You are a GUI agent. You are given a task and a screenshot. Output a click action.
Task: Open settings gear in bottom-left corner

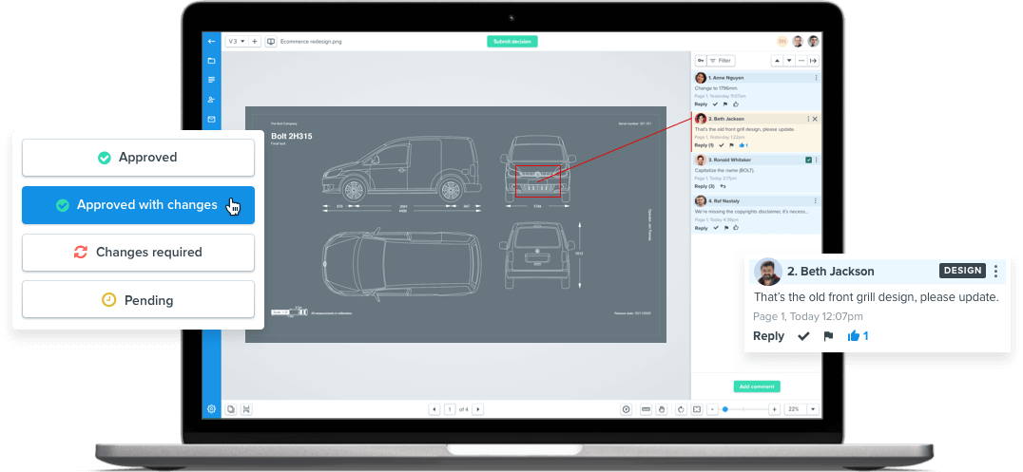[211, 409]
